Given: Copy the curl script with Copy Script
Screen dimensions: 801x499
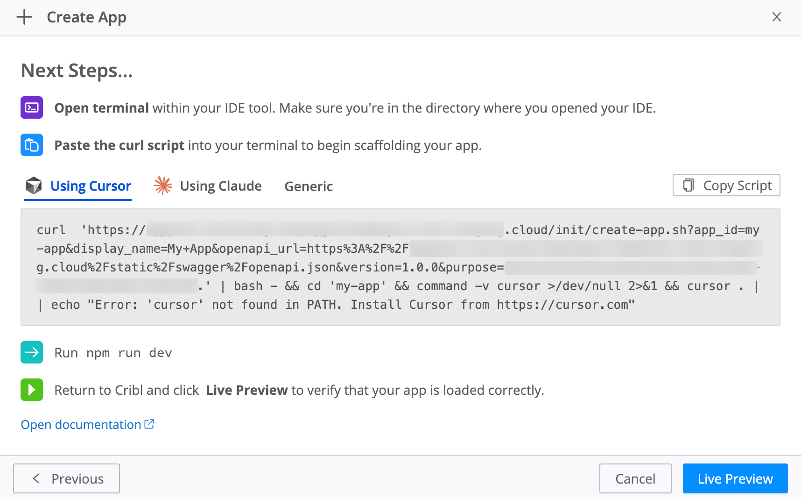Looking at the screenshot, I should pos(726,185).
